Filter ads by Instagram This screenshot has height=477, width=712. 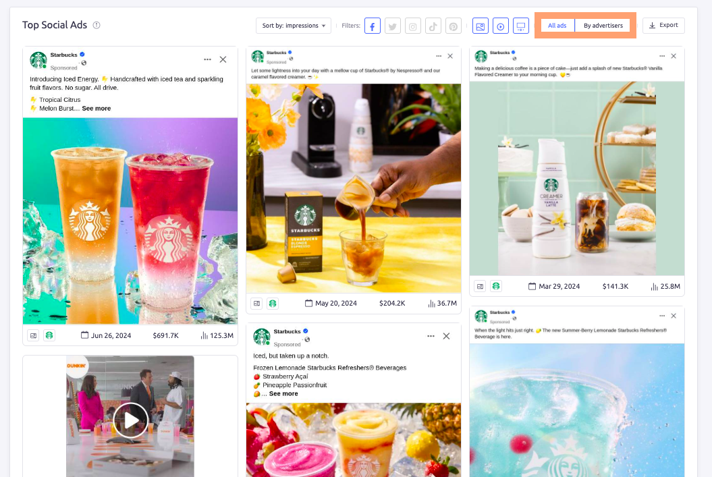[x=412, y=25]
